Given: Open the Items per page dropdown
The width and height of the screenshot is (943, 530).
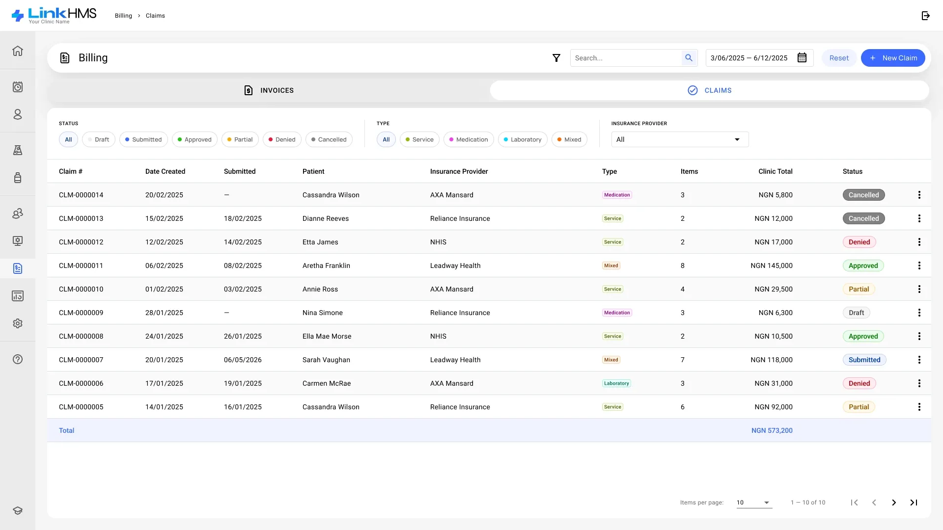Looking at the screenshot, I should [754, 503].
